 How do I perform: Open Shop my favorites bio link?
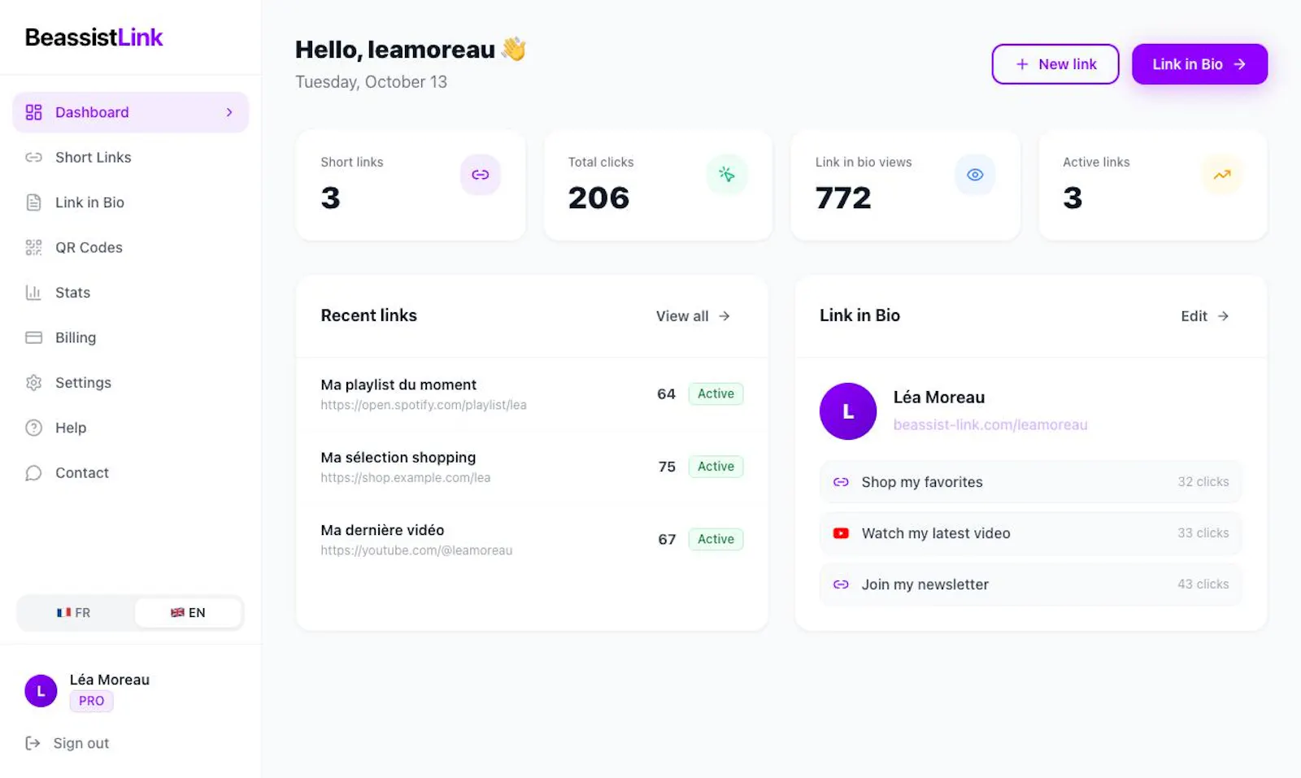point(1031,482)
